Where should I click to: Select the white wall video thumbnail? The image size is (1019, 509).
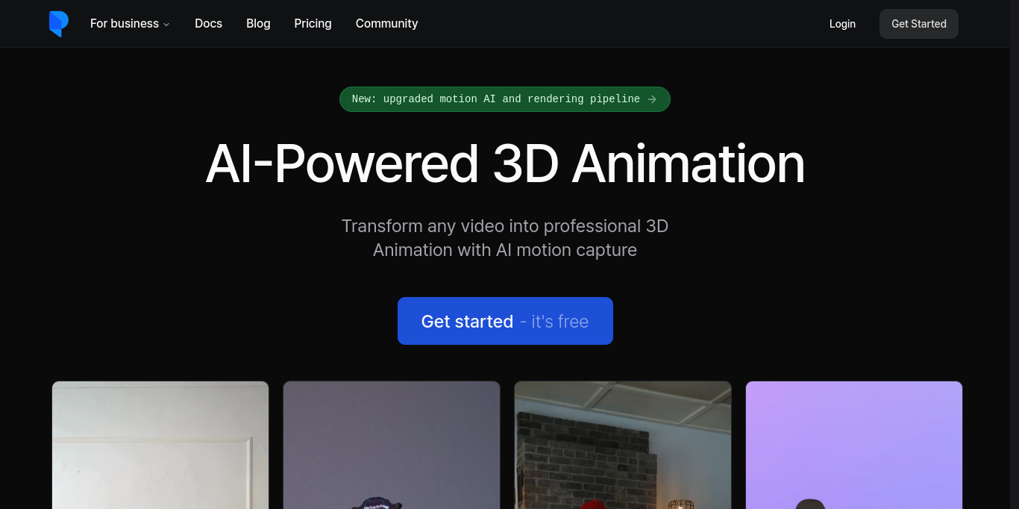click(160, 445)
